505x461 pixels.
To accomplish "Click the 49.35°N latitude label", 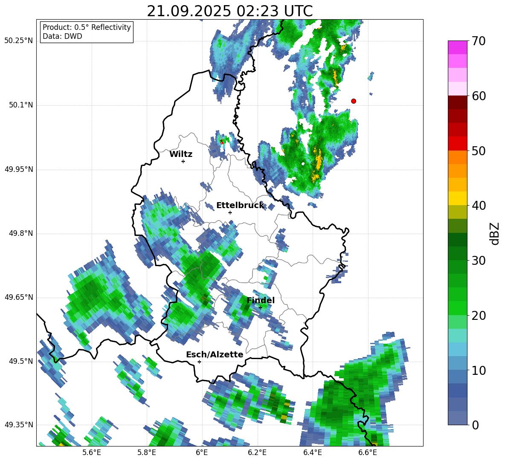I will 19,425.
